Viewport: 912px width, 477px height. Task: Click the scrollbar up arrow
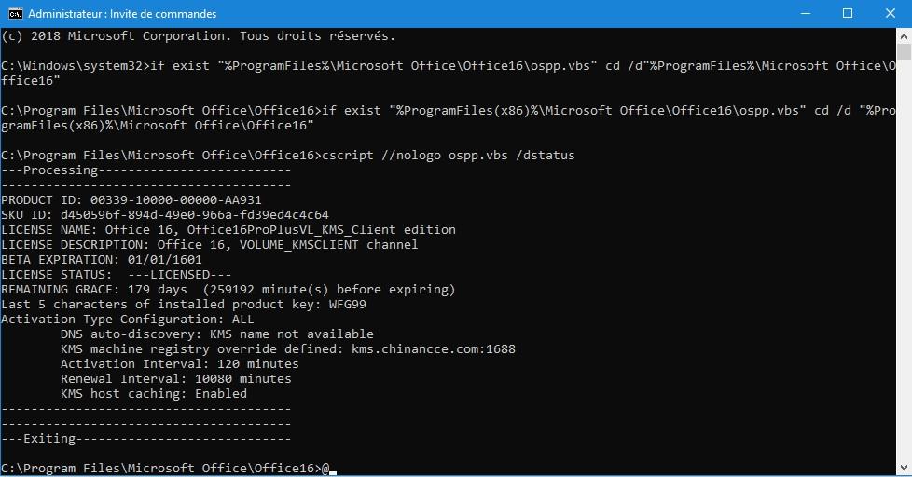coord(904,36)
